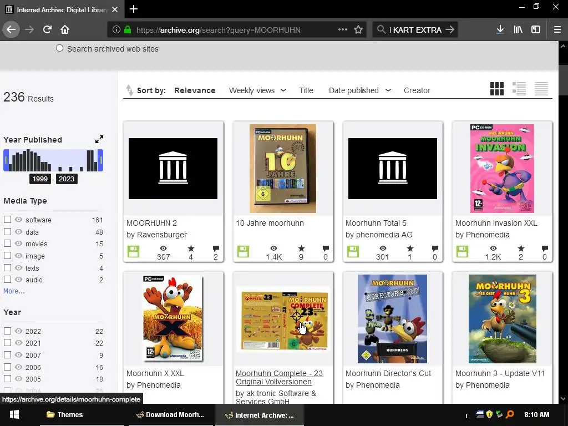Open the Firefox hamburger menu
The image size is (568, 426).
coord(557,30)
